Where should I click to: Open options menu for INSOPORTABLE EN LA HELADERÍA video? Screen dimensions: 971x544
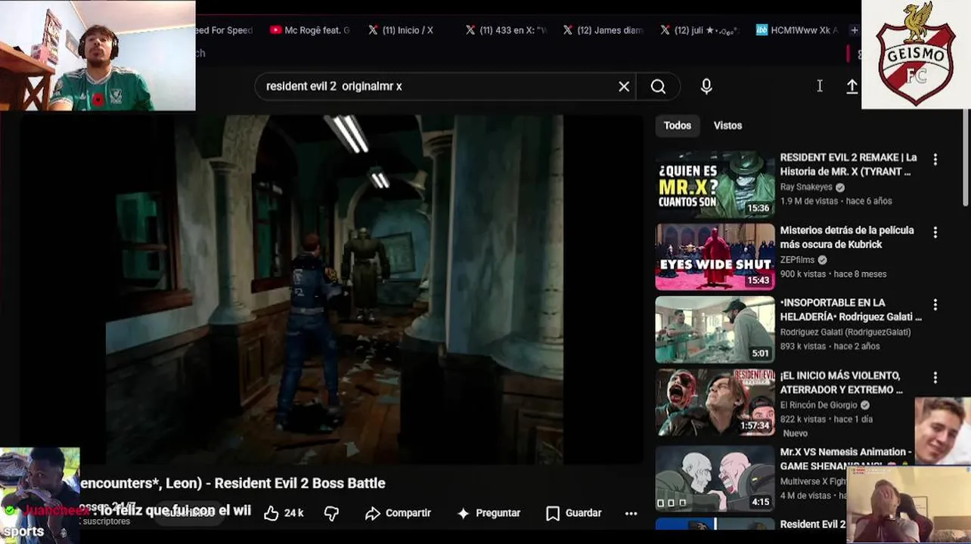point(935,304)
